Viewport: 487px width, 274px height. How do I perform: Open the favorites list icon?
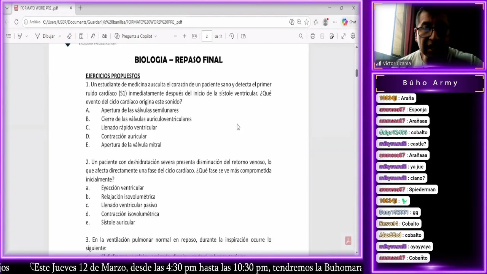[316, 22]
